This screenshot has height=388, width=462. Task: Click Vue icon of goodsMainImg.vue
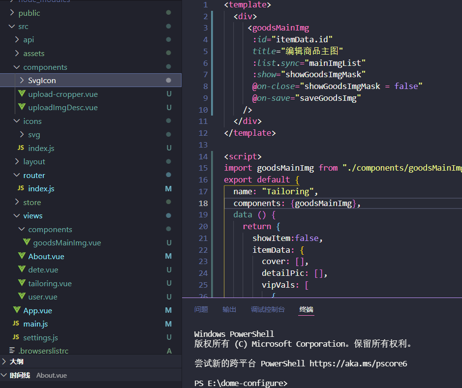27,242
